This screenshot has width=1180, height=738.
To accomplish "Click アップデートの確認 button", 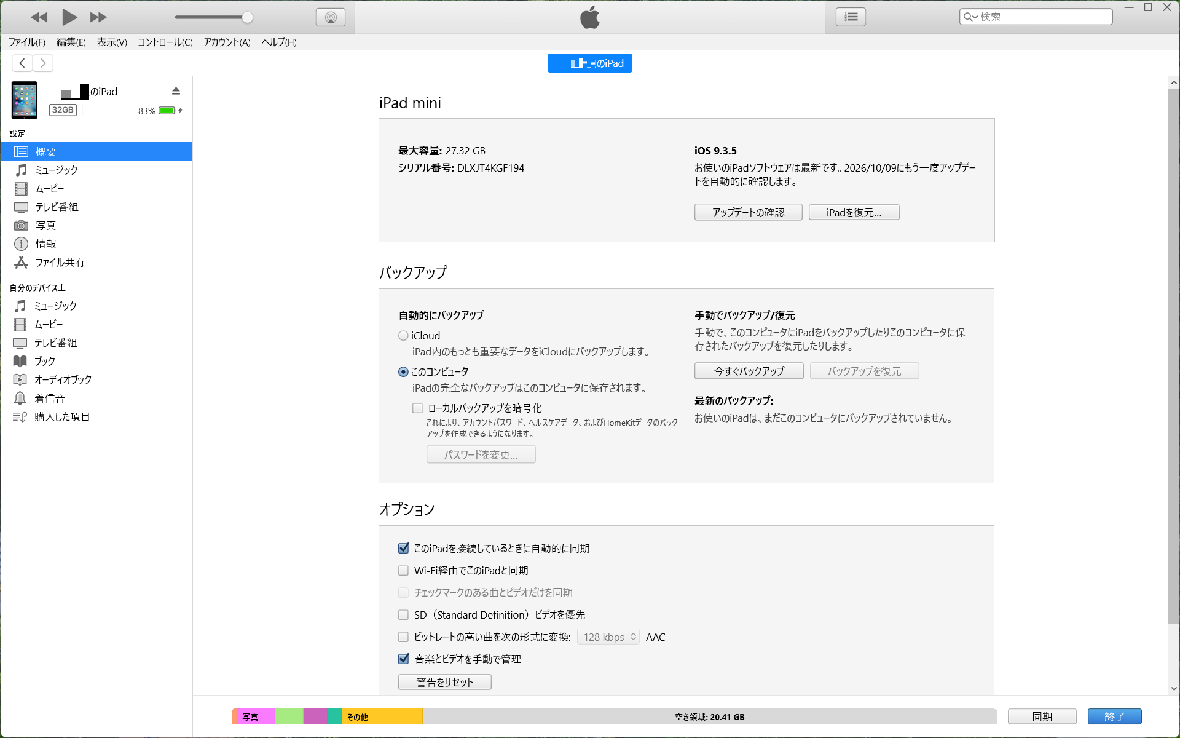I will point(748,212).
